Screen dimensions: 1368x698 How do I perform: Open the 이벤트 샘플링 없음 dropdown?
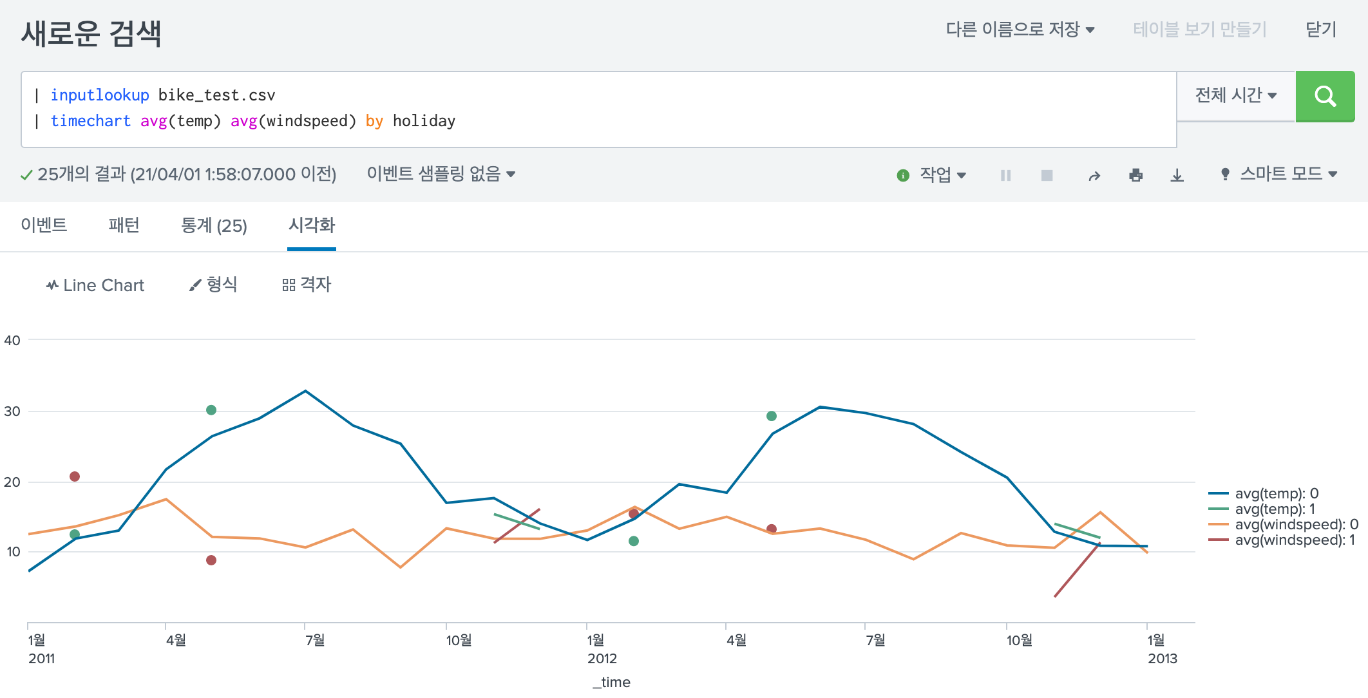point(441,174)
